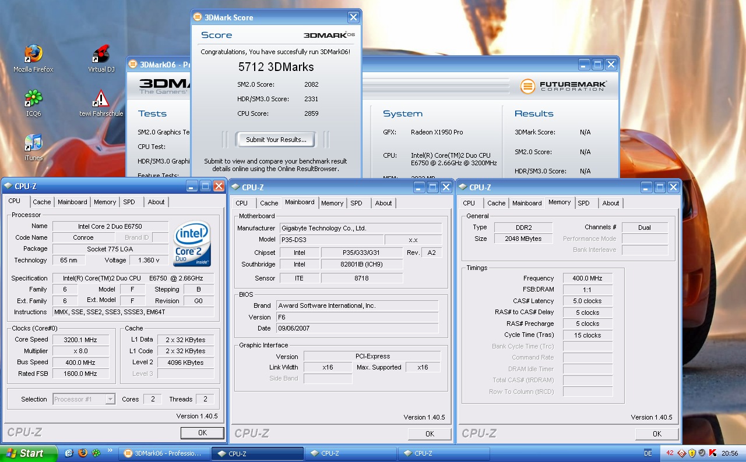Open the Start menu

pos(29,453)
